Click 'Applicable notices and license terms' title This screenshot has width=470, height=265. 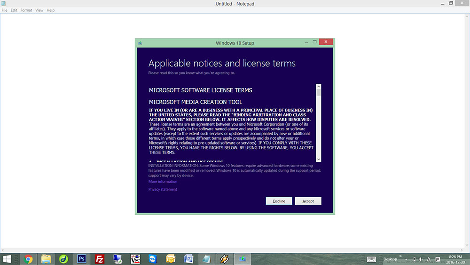tap(222, 64)
